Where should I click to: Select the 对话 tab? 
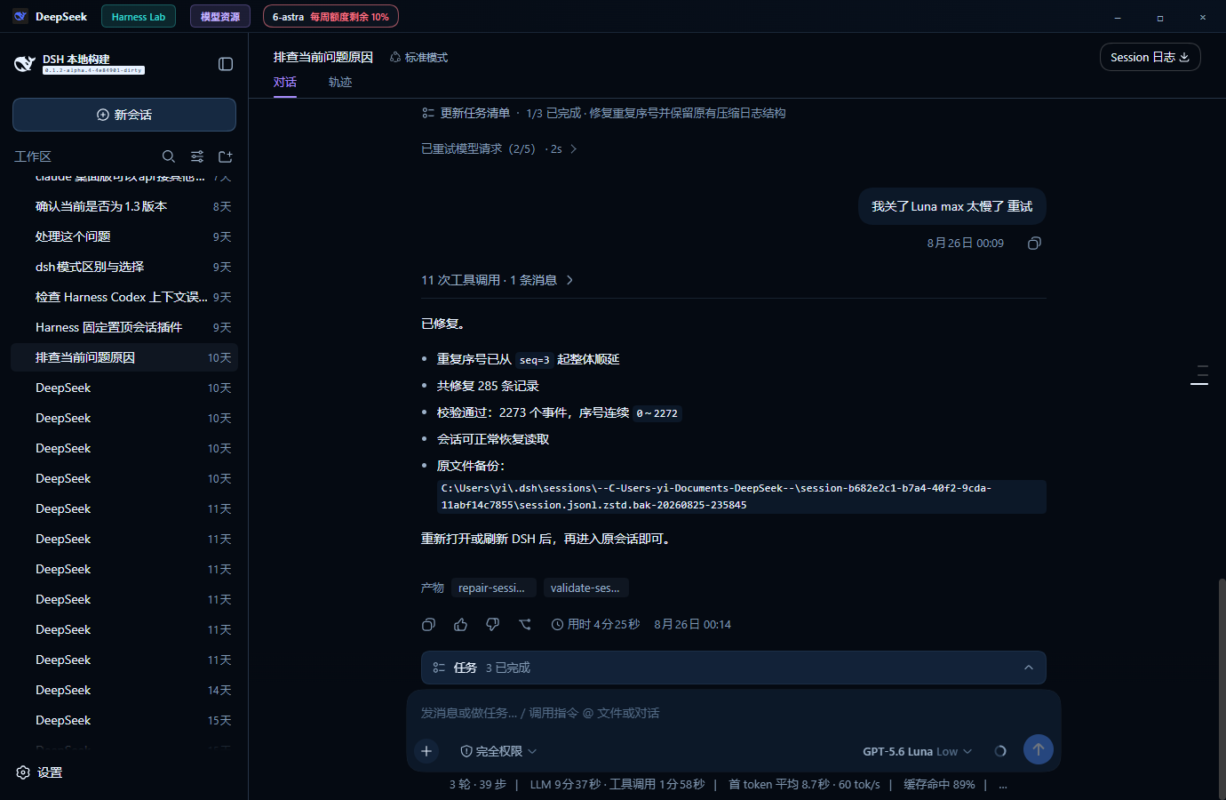point(285,82)
